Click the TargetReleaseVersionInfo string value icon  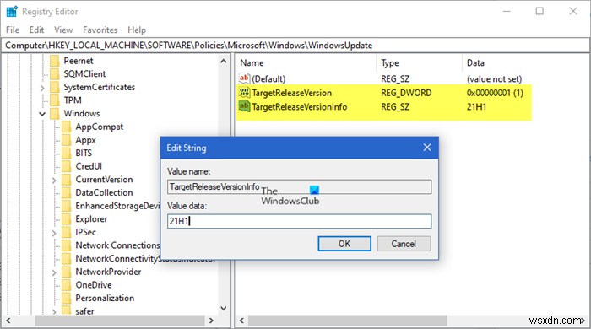(244, 106)
